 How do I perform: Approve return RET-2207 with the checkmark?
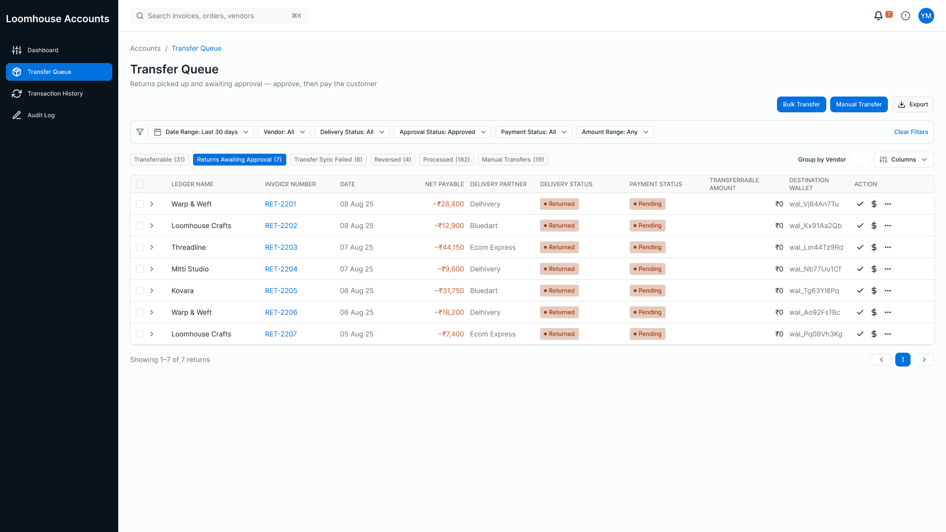tap(860, 334)
